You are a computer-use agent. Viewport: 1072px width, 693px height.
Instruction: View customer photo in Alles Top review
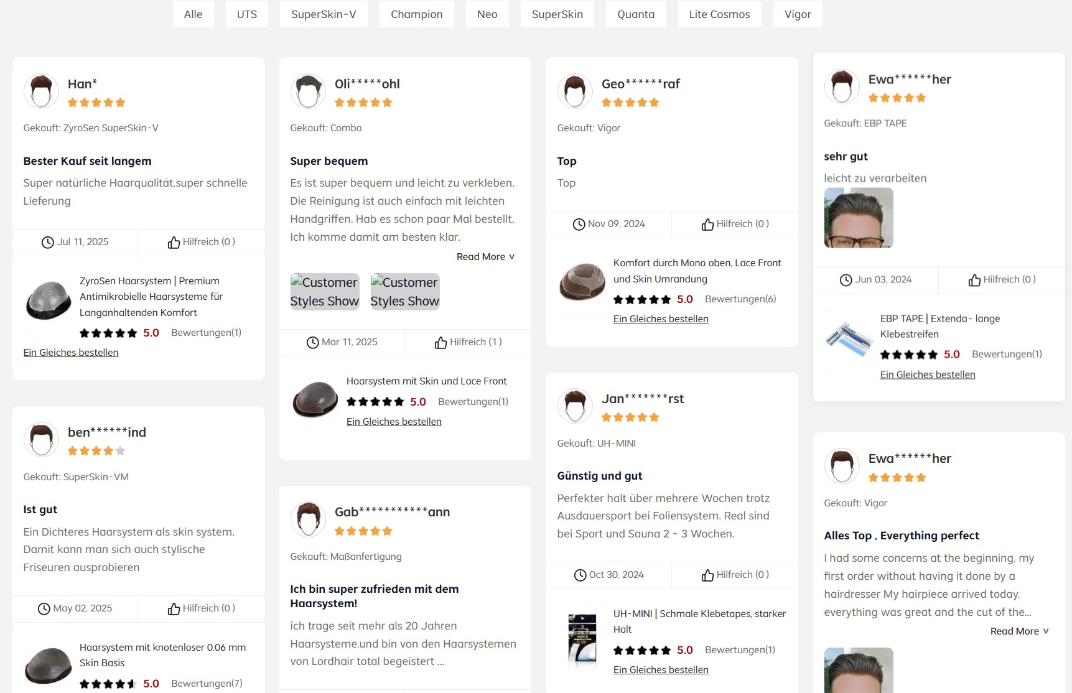coord(859,671)
